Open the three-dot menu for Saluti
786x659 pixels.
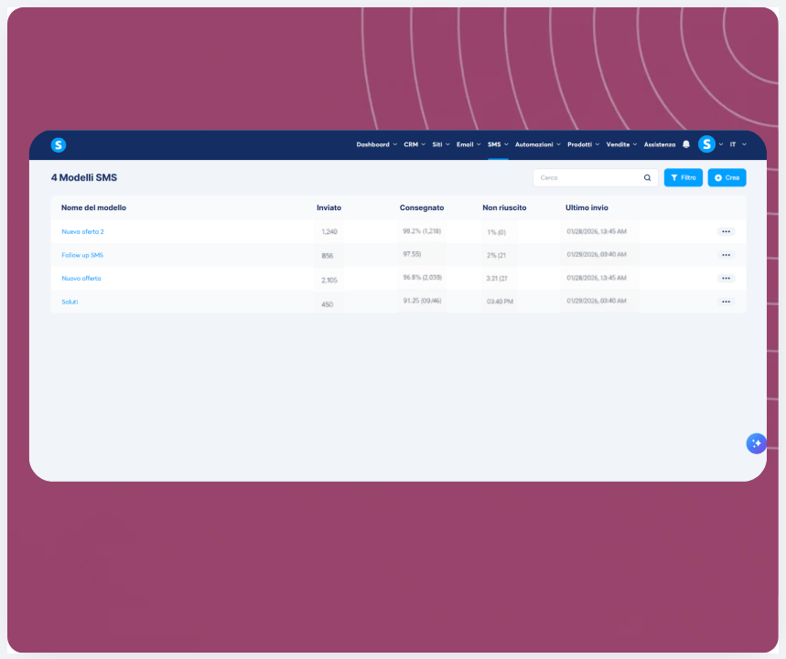click(x=726, y=302)
